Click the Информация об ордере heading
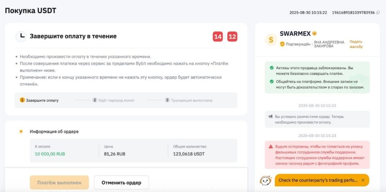The height and width of the screenshot is (192, 386). [54, 132]
